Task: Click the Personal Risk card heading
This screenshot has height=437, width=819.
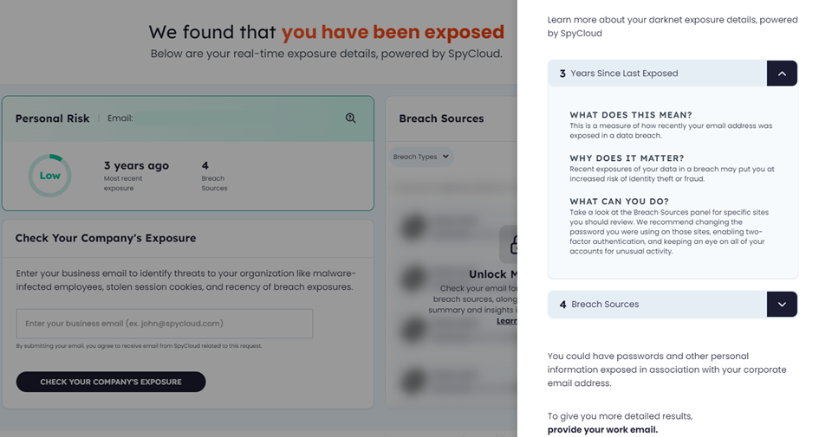Action: pos(52,119)
